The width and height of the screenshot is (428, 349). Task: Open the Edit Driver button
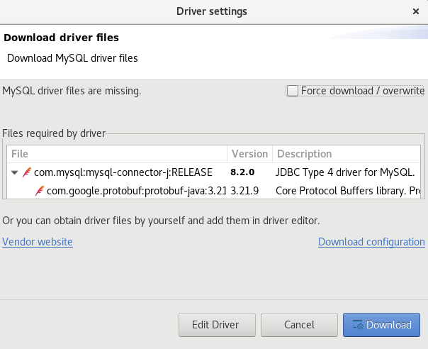click(x=217, y=325)
